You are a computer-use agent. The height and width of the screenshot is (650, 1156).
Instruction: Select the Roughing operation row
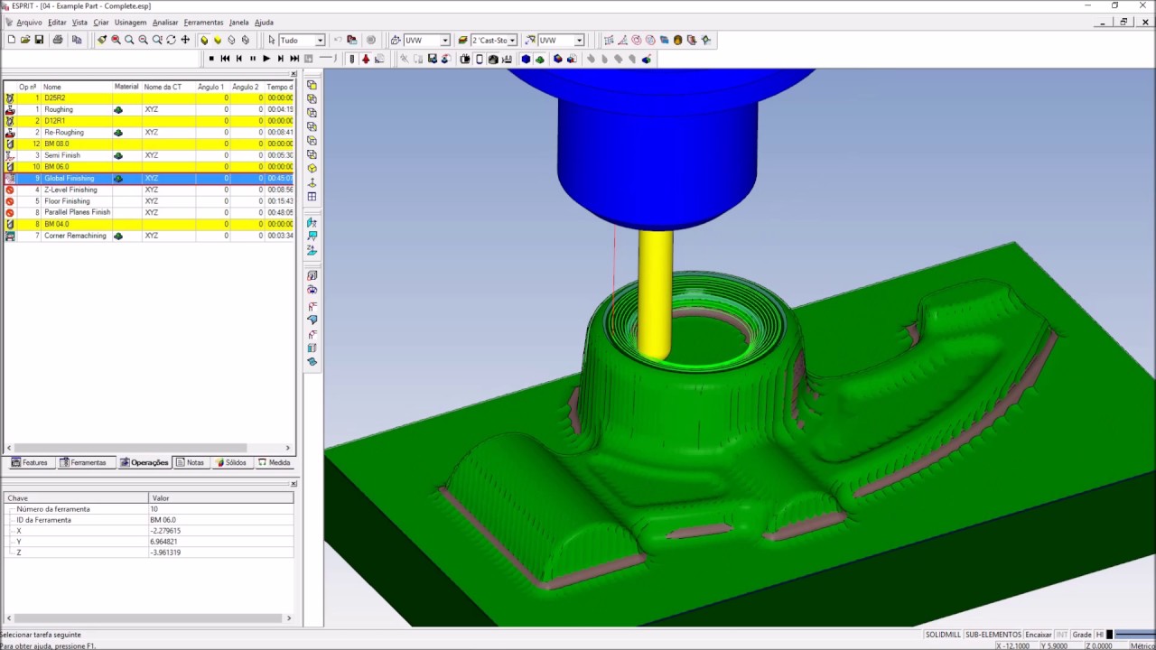pos(149,109)
